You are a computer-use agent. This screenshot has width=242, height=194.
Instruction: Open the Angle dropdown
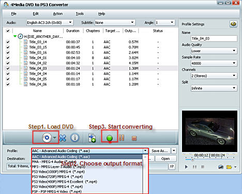(165, 22)
